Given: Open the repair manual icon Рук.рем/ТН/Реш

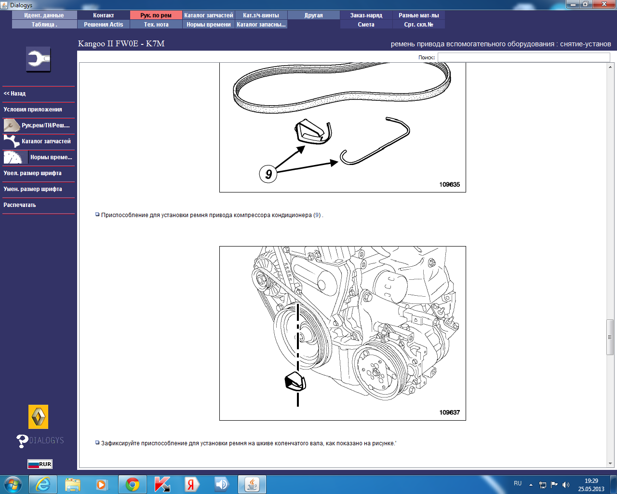Looking at the screenshot, I should coord(12,125).
